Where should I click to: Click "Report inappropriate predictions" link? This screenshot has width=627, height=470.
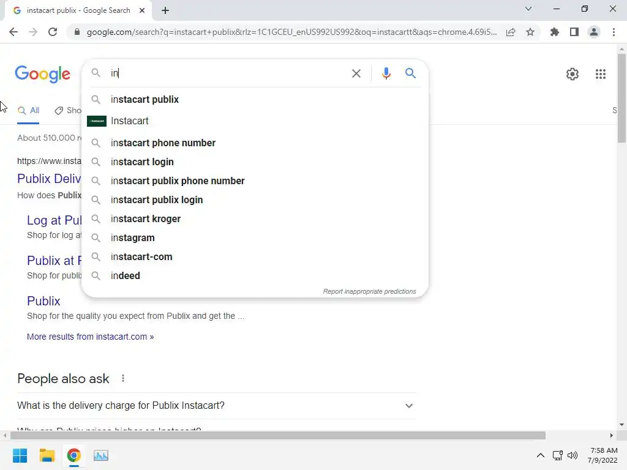coord(369,291)
